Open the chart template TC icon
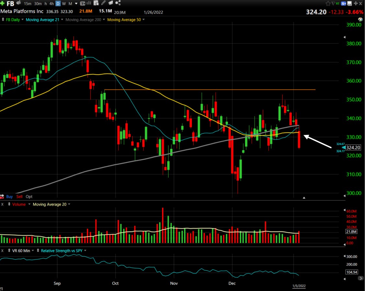The height and width of the screenshot is (291, 365). pyautogui.click(x=82, y=4)
